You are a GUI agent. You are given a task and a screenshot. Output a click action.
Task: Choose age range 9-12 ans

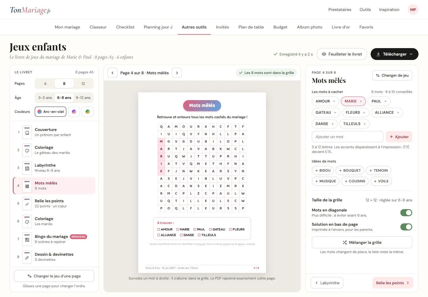[83, 98]
